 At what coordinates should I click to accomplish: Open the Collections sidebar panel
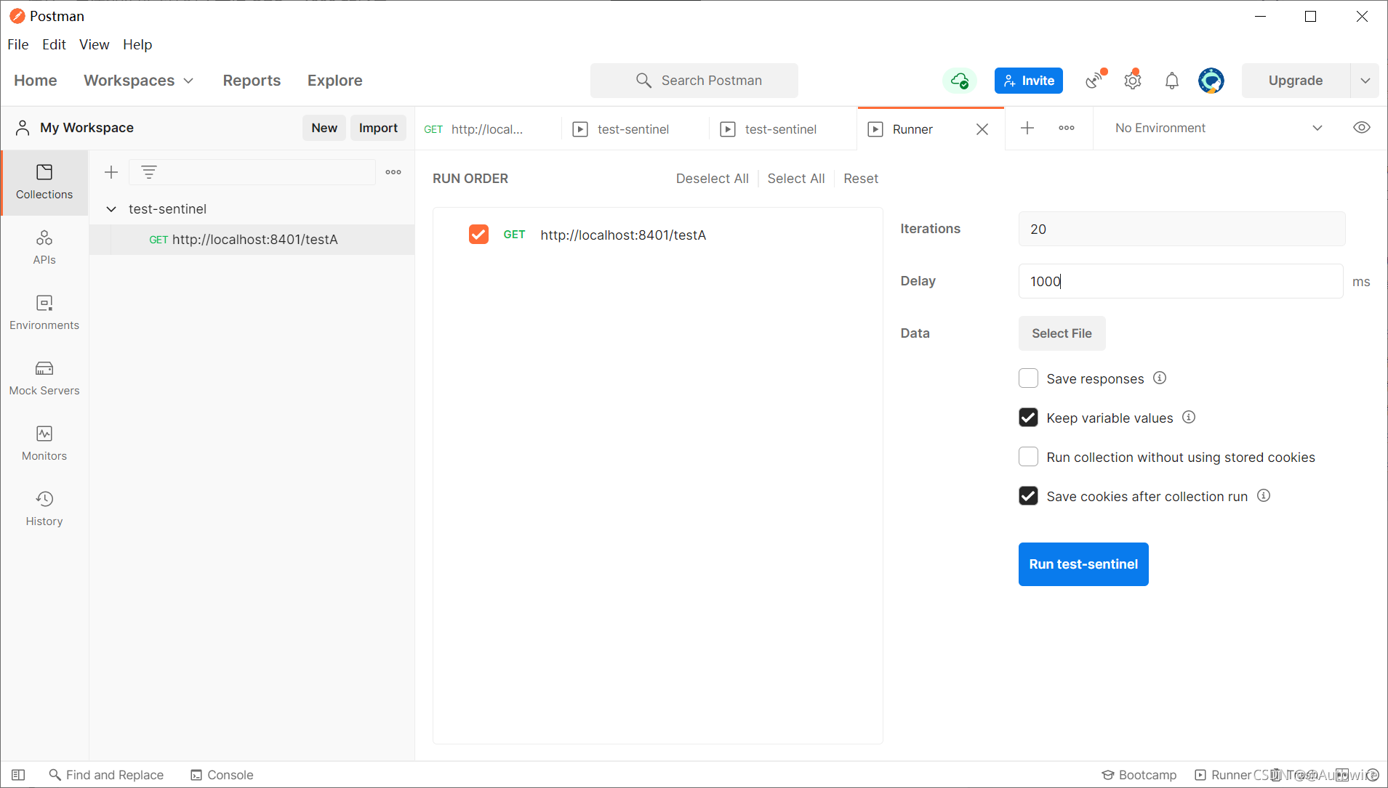(44, 182)
